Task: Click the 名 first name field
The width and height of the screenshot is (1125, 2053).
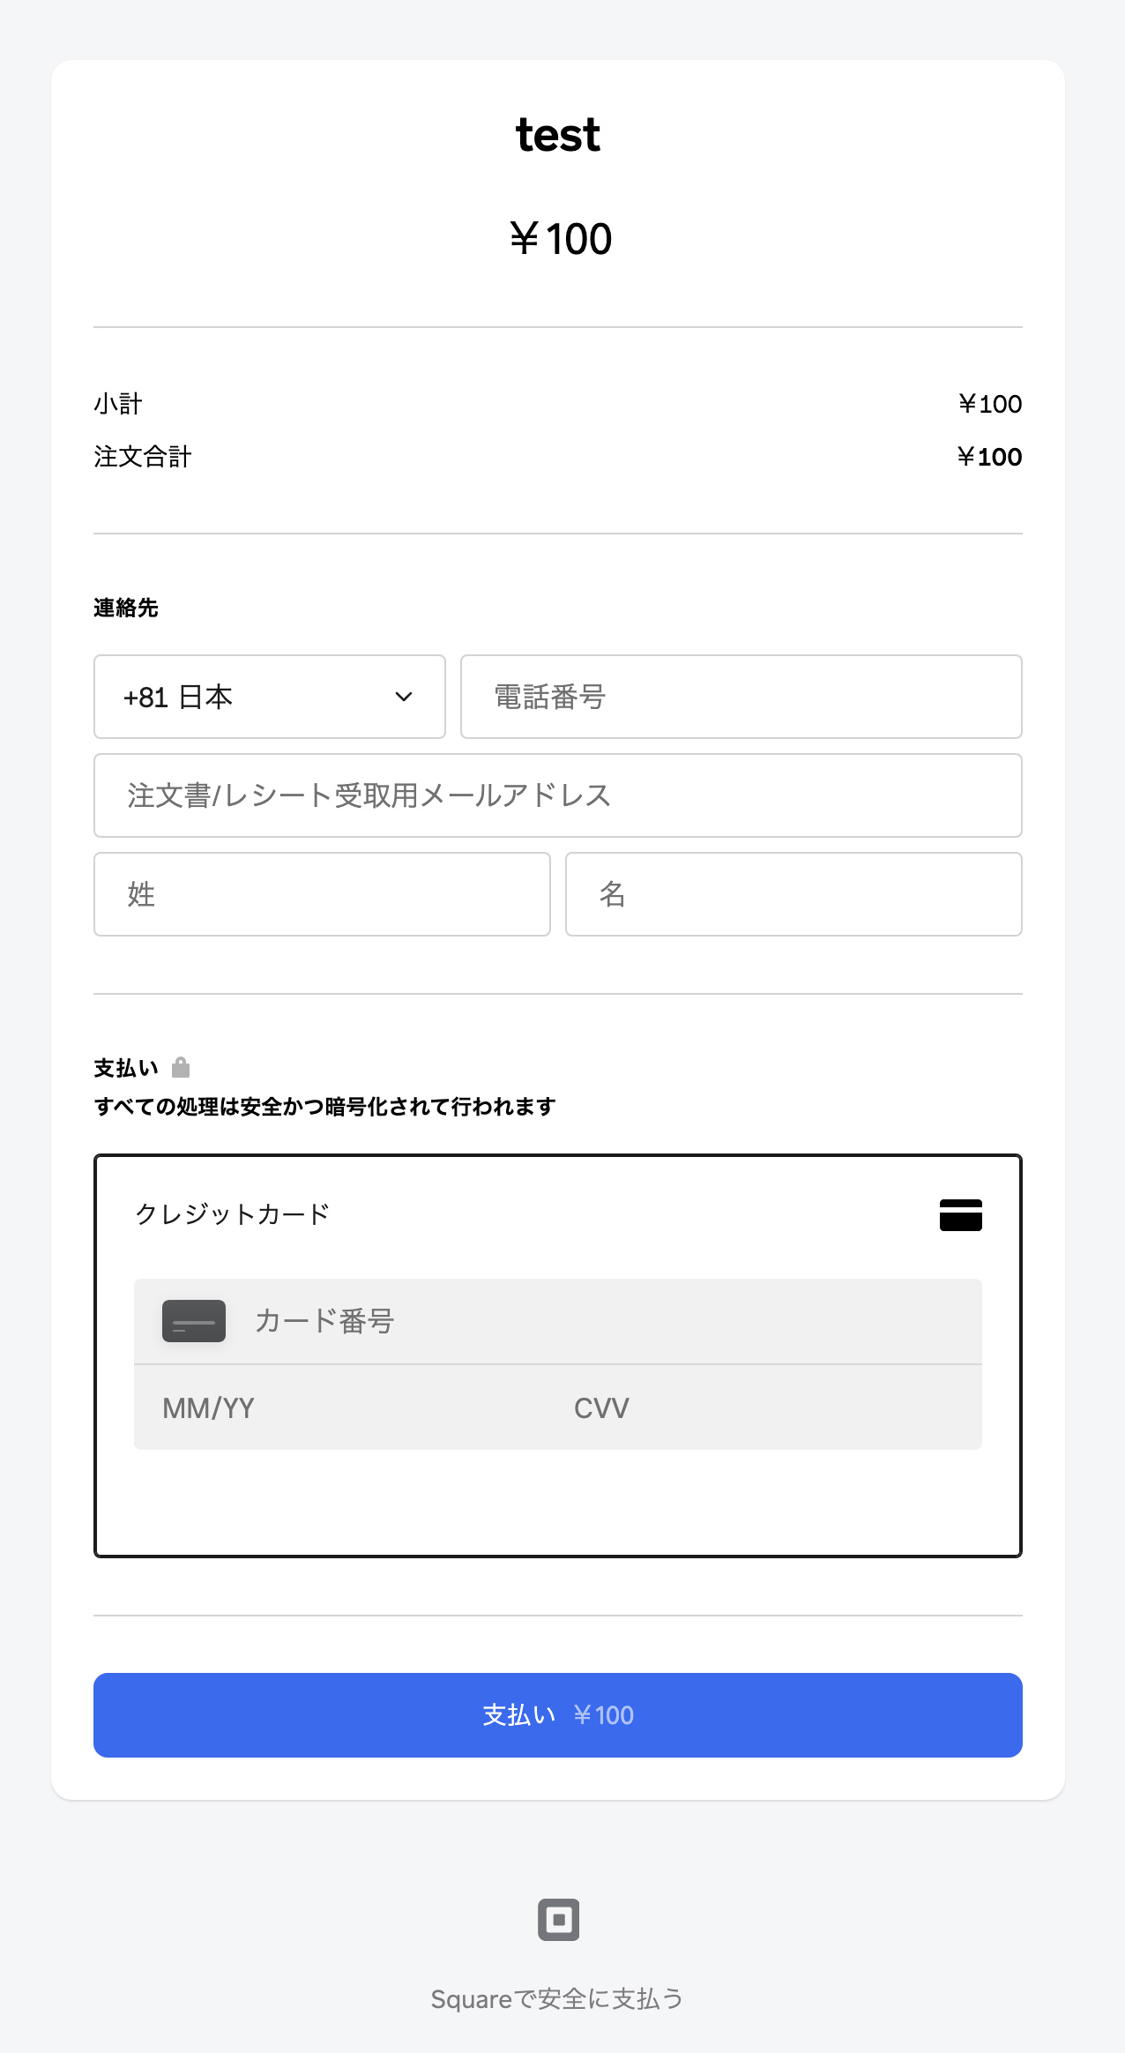Action: point(793,894)
